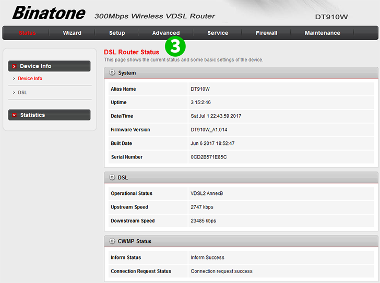Open the Advanced menu
The height and width of the screenshot is (283, 380).
coord(166,33)
